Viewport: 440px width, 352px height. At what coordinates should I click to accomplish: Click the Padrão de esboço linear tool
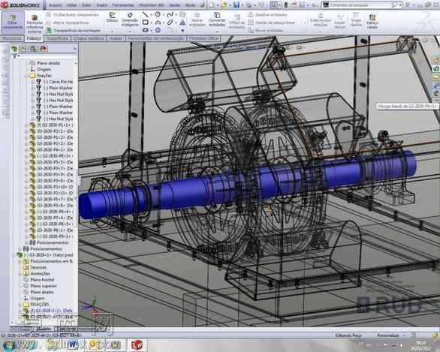click(x=271, y=23)
